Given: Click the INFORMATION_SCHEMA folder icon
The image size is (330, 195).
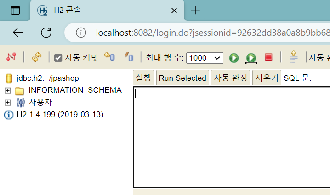Looking at the screenshot, I should pos(19,91).
